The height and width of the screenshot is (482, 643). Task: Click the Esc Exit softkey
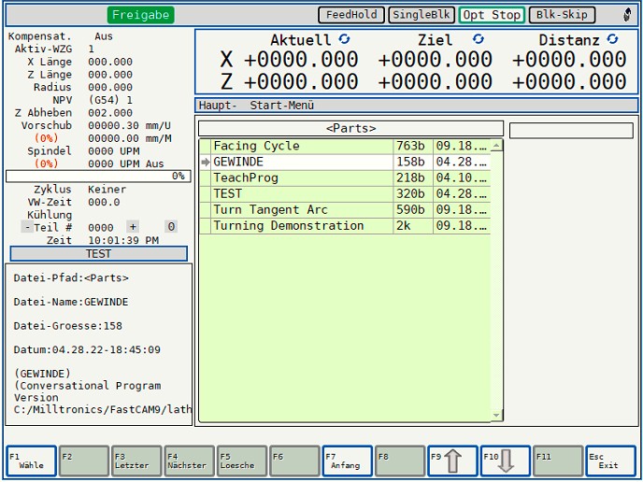610,461
